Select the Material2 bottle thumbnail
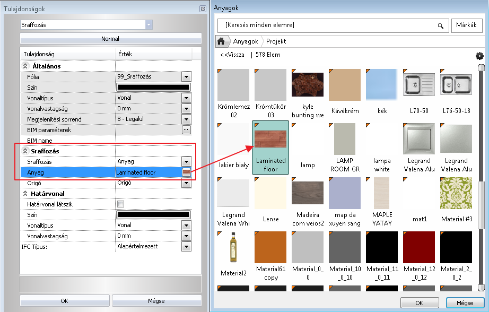The width and height of the screenshot is (489, 312). (x=233, y=248)
